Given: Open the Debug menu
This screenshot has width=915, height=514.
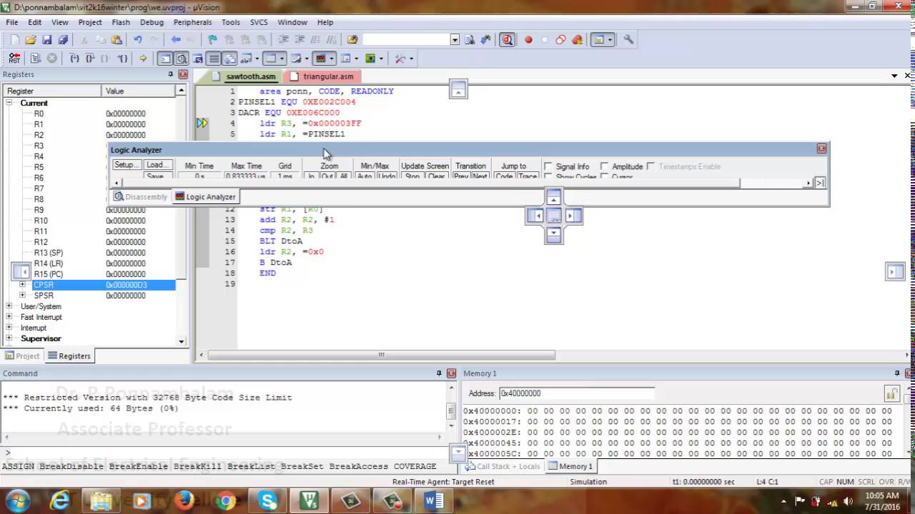Looking at the screenshot, I should pyautogui.click(x=152, y=22).
